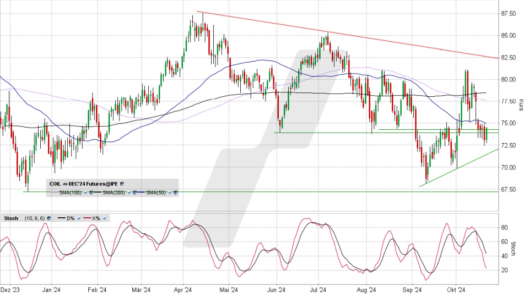Image resolution: width=529 pixels, height=297 pixels.
Task: Toggle the SMA(50) checkmark
Action: click(170, 193)
